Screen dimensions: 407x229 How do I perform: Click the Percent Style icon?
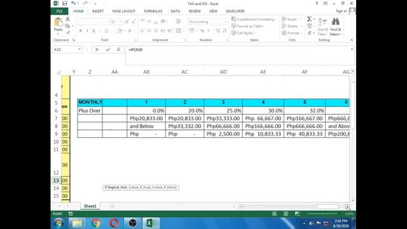pyautogui.click(x=202, y=31)
